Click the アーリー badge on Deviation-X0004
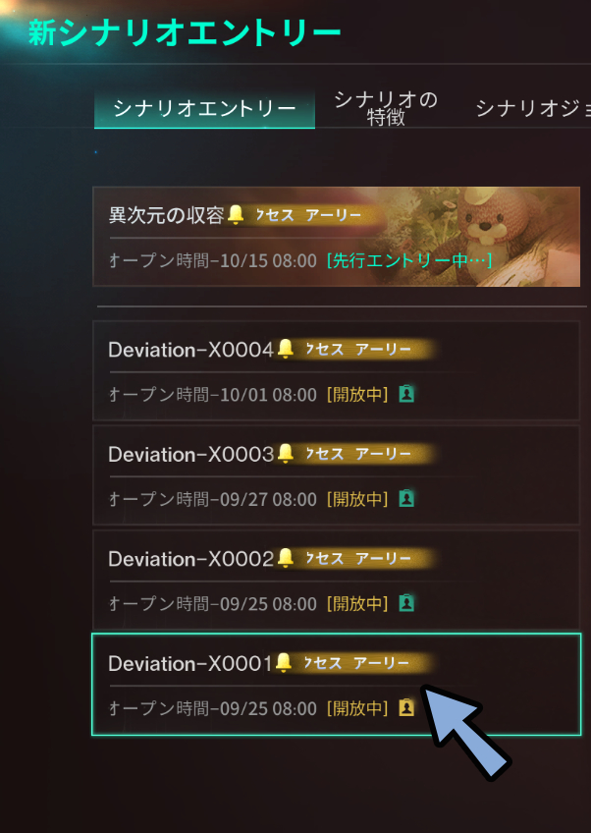This screenshot has height=833, width=591. (x=383, y=349)
